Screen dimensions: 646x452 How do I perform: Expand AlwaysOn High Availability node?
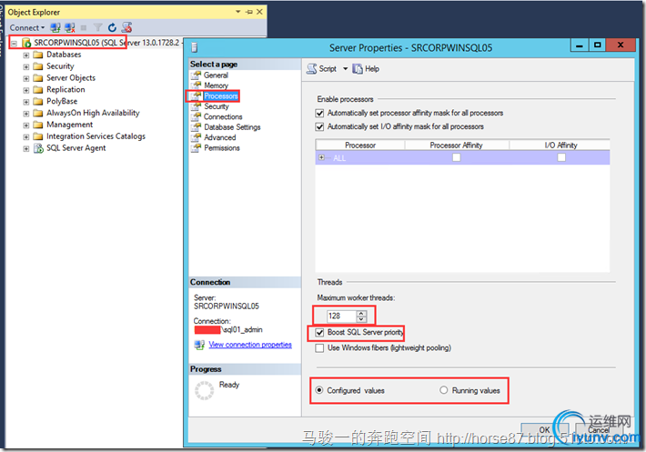coord(26,113)
